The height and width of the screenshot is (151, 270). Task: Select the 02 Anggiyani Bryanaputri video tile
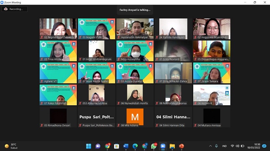click(212, 29)
